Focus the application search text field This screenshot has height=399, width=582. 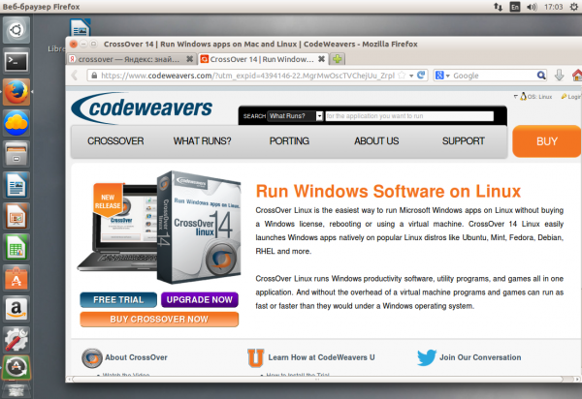409,116
